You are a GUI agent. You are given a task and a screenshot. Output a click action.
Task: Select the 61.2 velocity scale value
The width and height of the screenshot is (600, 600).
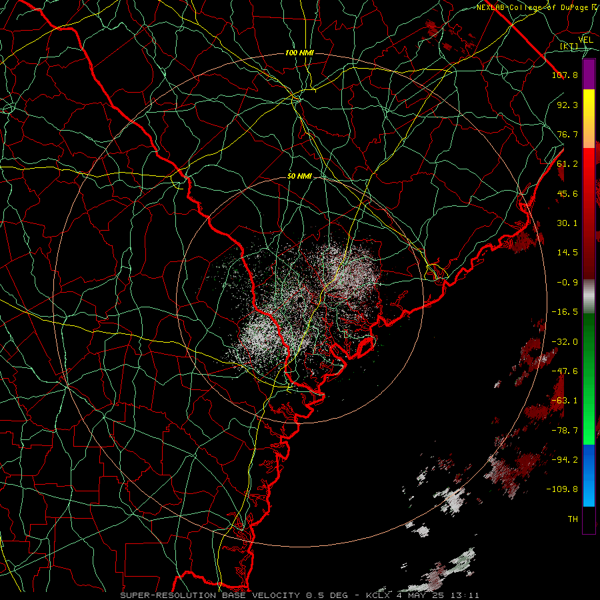[567, 164]
